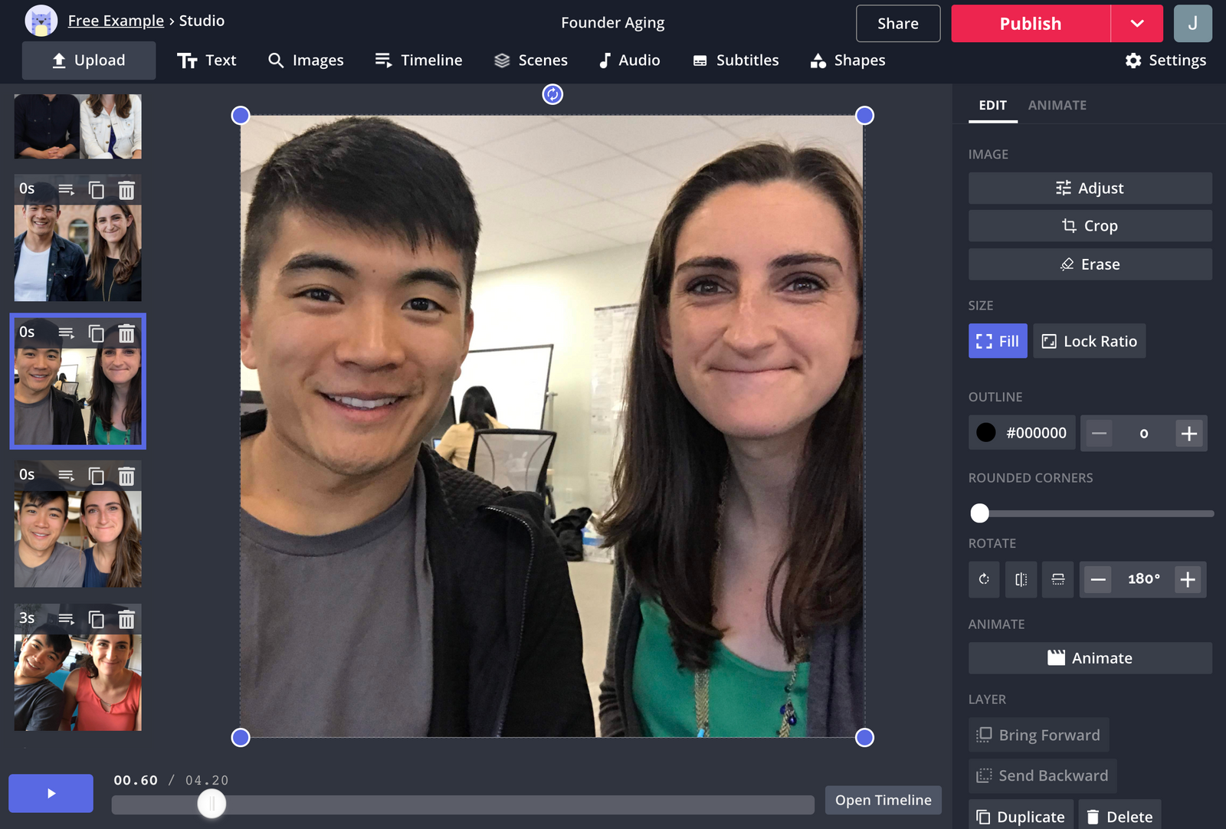The image size is (1226, 829).
Task: Flip the image vertically
Action: pos(1057,579)
